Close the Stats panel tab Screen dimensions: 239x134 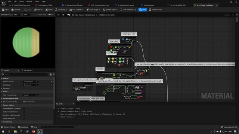point(73,104)
